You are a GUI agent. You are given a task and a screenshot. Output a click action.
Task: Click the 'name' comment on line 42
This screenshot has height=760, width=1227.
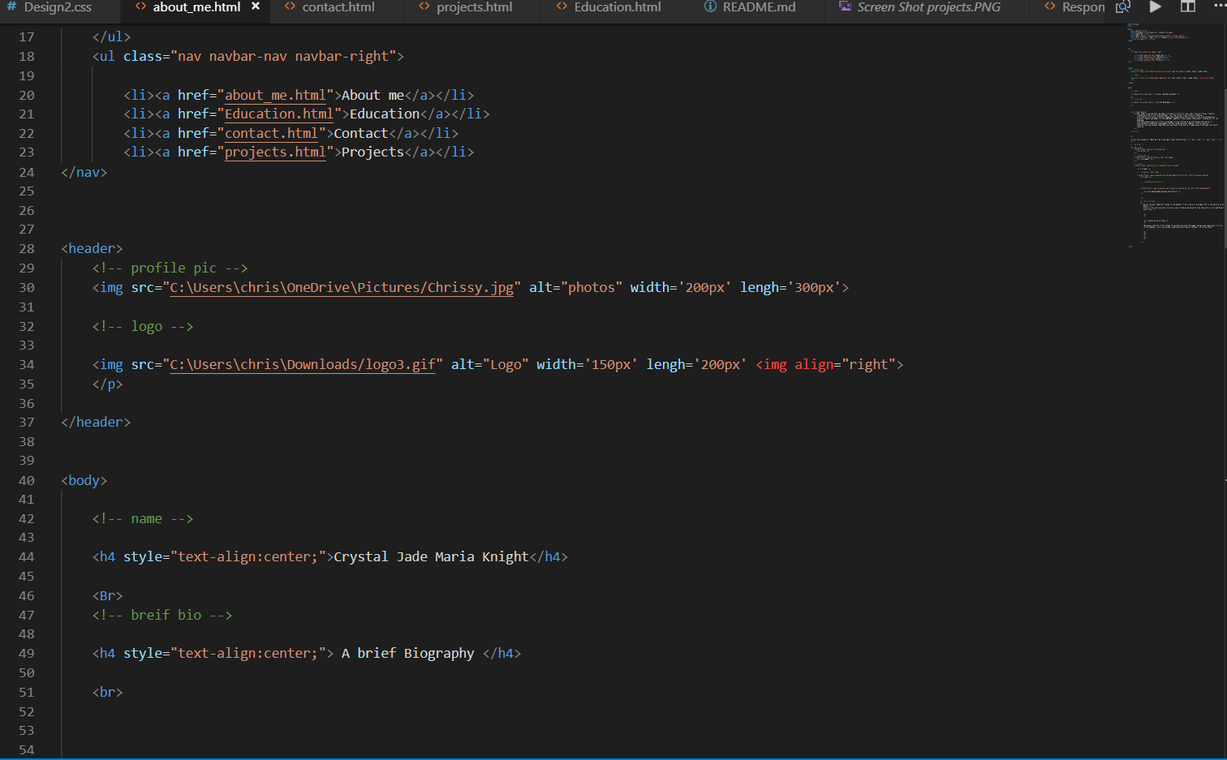[143, 518]
